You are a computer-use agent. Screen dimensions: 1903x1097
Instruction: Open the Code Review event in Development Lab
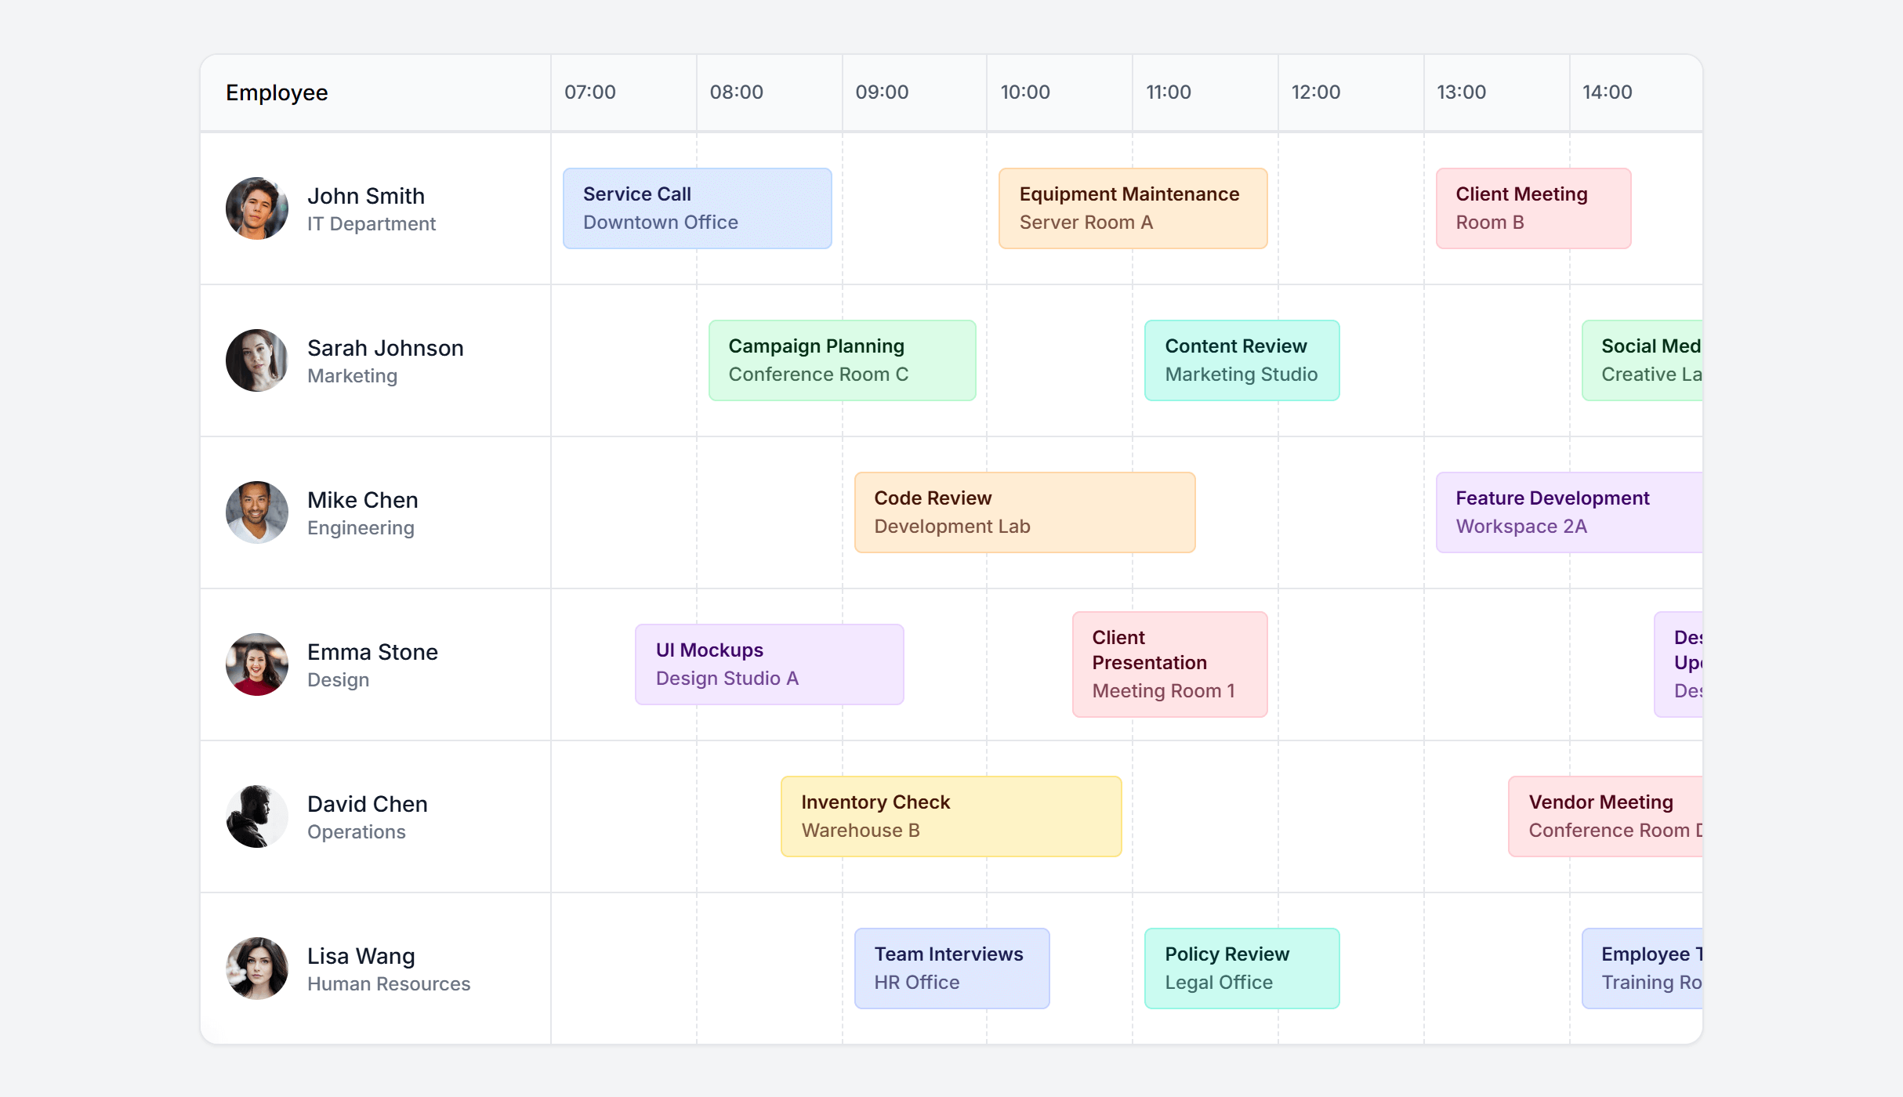1024,512
